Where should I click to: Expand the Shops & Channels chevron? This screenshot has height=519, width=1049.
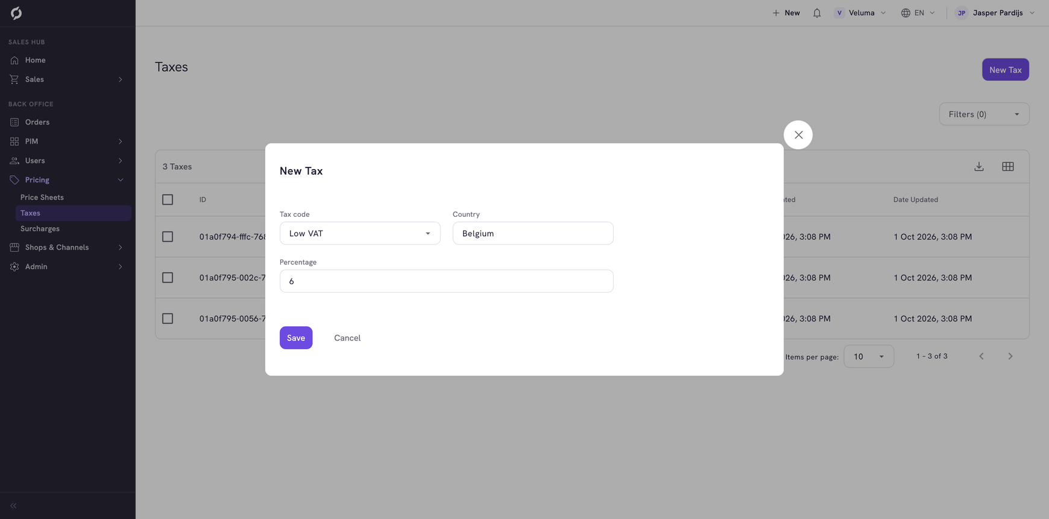tap(121, 247)
